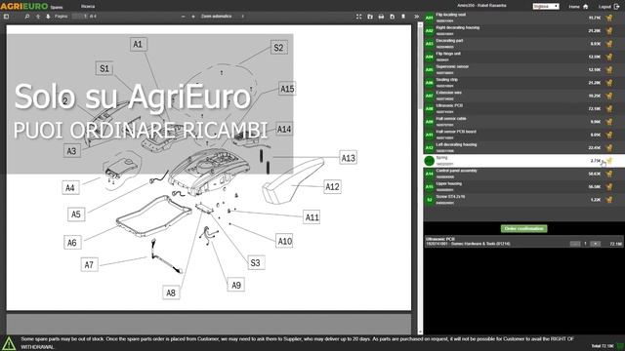Click diagram label A6
The width and height of the screenshot is (625, 351).
pos(72,243)
